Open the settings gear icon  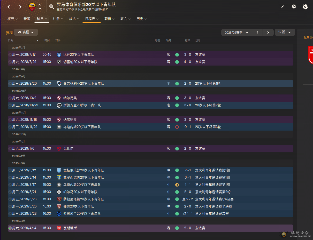tap(305, 7)
